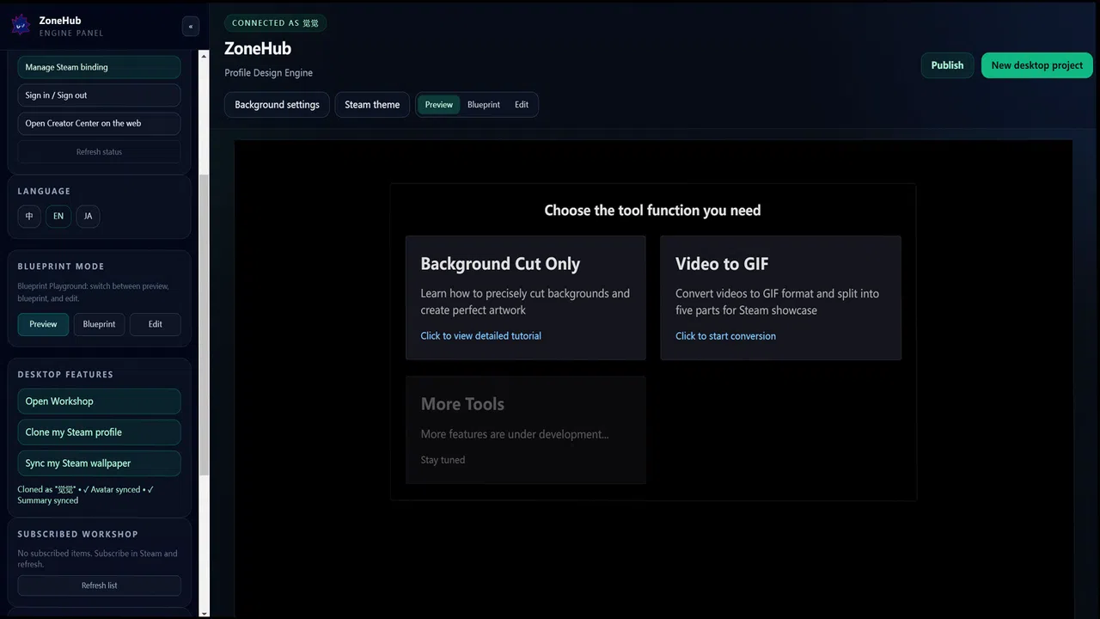
Task: Click the Blueprint Playground description text
Action: (93, 292)
